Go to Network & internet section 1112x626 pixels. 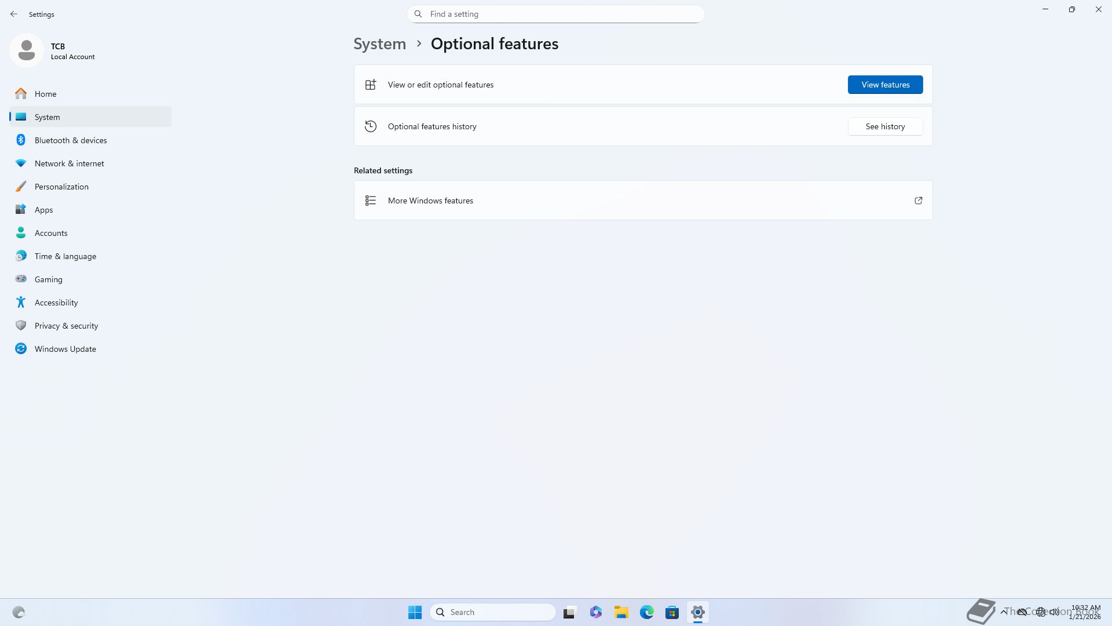tap(69, 163)
